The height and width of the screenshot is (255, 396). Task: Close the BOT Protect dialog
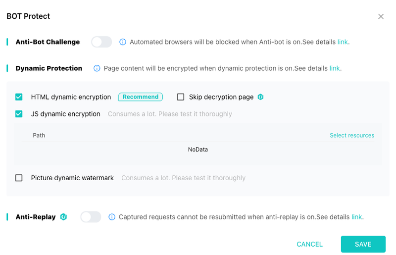pyautogui.click(x=381, y=16)
